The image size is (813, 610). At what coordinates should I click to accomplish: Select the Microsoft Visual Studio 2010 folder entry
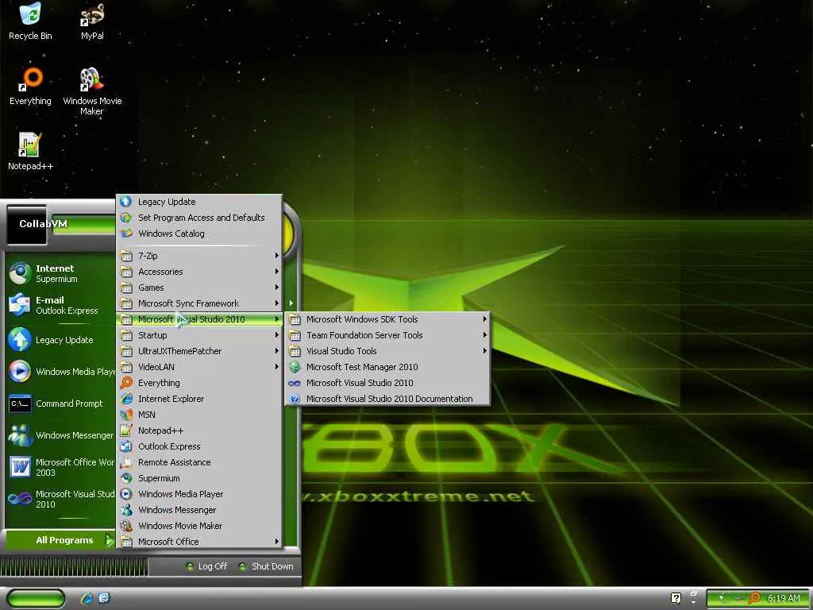(x=199, y=319)
